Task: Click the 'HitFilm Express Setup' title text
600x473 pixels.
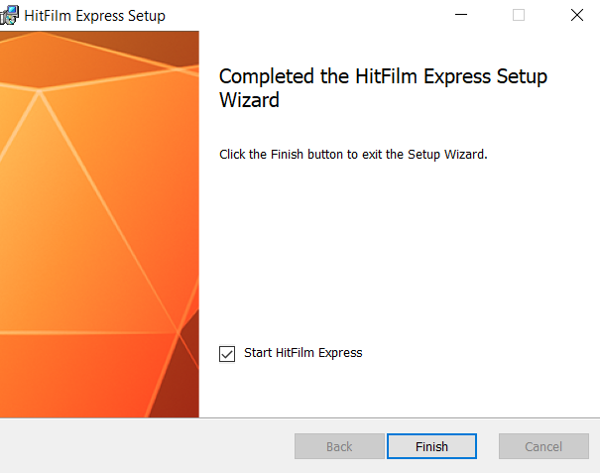Action: click(94, 16)
